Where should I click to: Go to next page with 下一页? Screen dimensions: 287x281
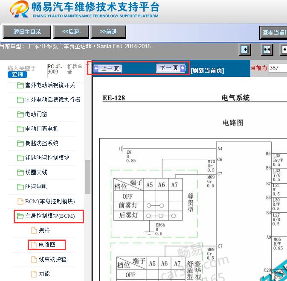pos(171,68)
